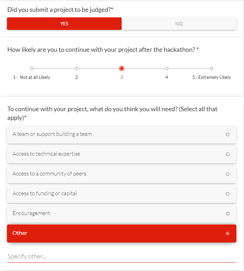Click circle icon on community of peers row
The image size is (244, 271).
(x=228, y=174)
